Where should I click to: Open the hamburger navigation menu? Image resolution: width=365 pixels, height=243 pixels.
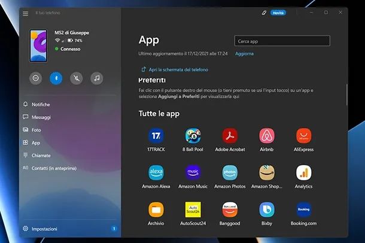tap(25, 13)
